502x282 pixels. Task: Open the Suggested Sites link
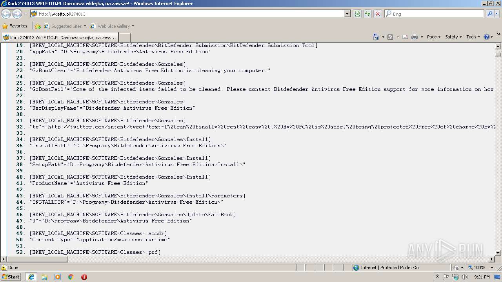coord(65,26)
